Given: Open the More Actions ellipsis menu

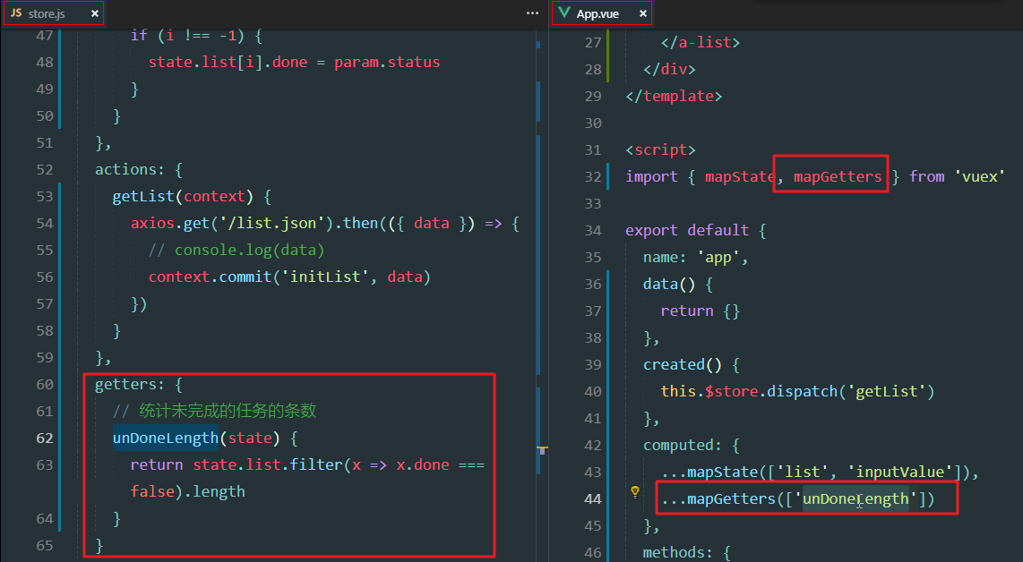Looking at the screenshot, I should click(x=533, y=13).
